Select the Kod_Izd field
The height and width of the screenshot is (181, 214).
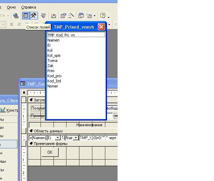76,81
